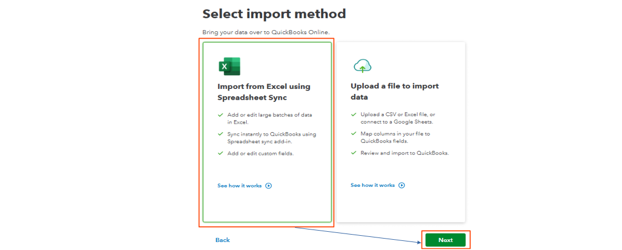The height and width of the screenshot is (250, 622).
Task: Select Import from Excel using Spreadsheet Sync card
Action: pyautogui.click(x=267, y=132)
